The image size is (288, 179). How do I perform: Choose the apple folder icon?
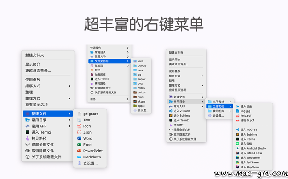pos(135,106)
